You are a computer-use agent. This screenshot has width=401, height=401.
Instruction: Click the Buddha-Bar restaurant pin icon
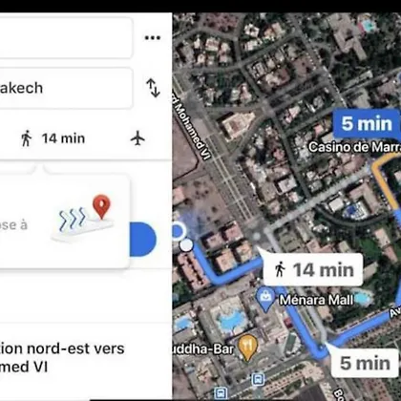248,348
